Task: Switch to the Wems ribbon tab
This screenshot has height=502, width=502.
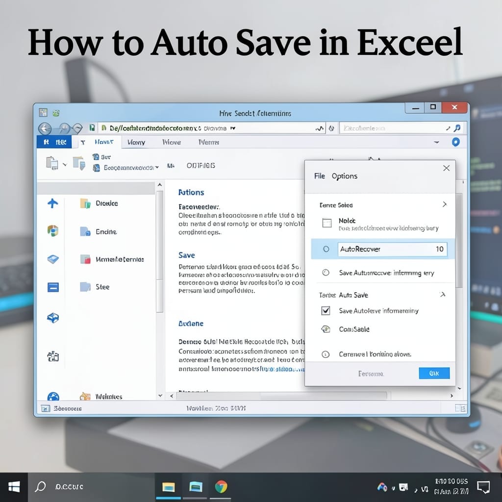Action: 209,142
